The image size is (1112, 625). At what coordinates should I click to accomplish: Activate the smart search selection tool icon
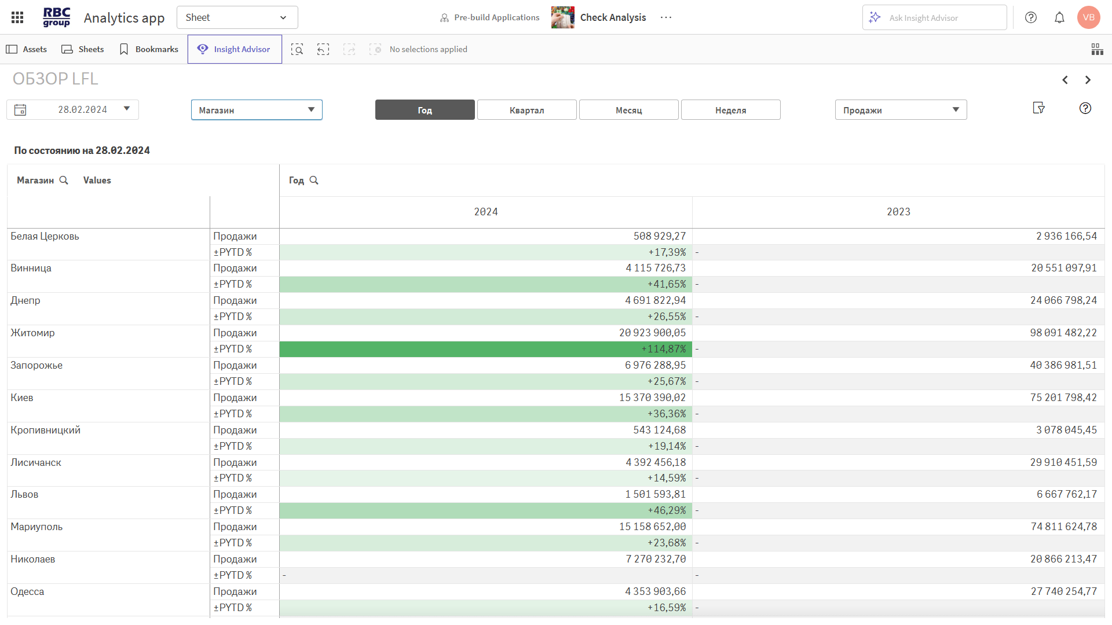(297, 49)
